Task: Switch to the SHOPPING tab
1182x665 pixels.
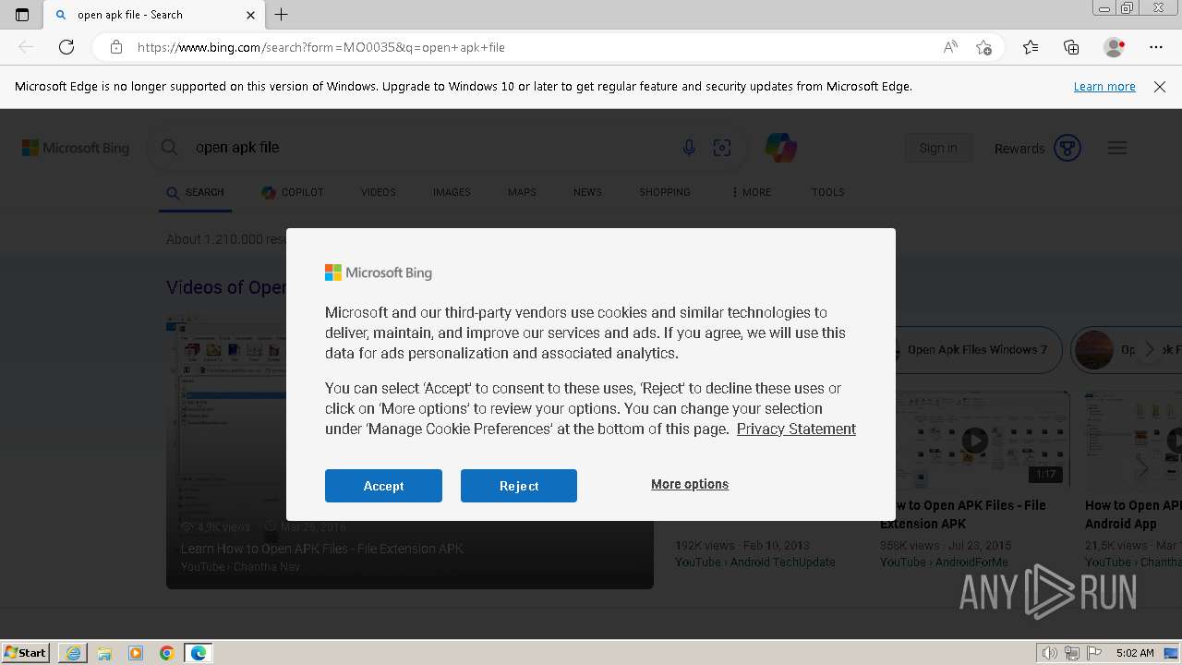Action: point(665,192)
